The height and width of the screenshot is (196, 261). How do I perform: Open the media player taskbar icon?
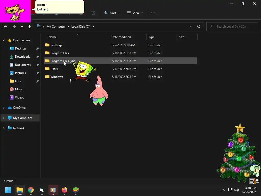pyautogui.click(x=53, y=190)
